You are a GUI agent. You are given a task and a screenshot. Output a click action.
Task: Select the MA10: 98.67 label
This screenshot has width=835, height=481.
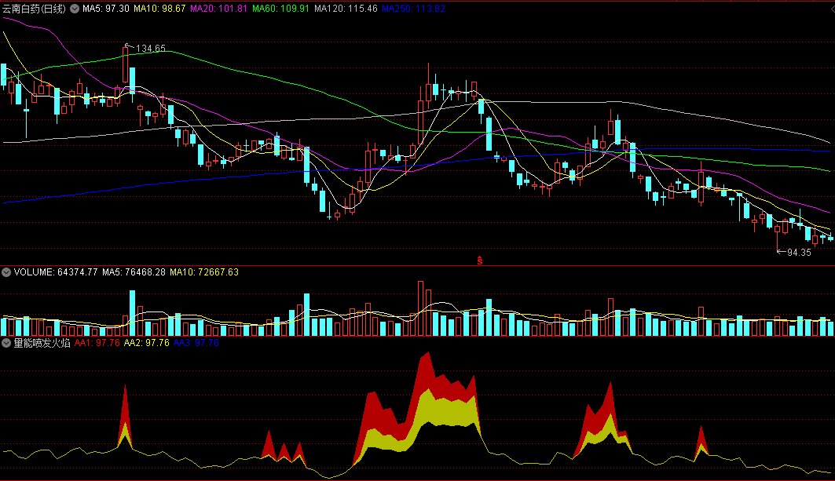click(159, 9)
